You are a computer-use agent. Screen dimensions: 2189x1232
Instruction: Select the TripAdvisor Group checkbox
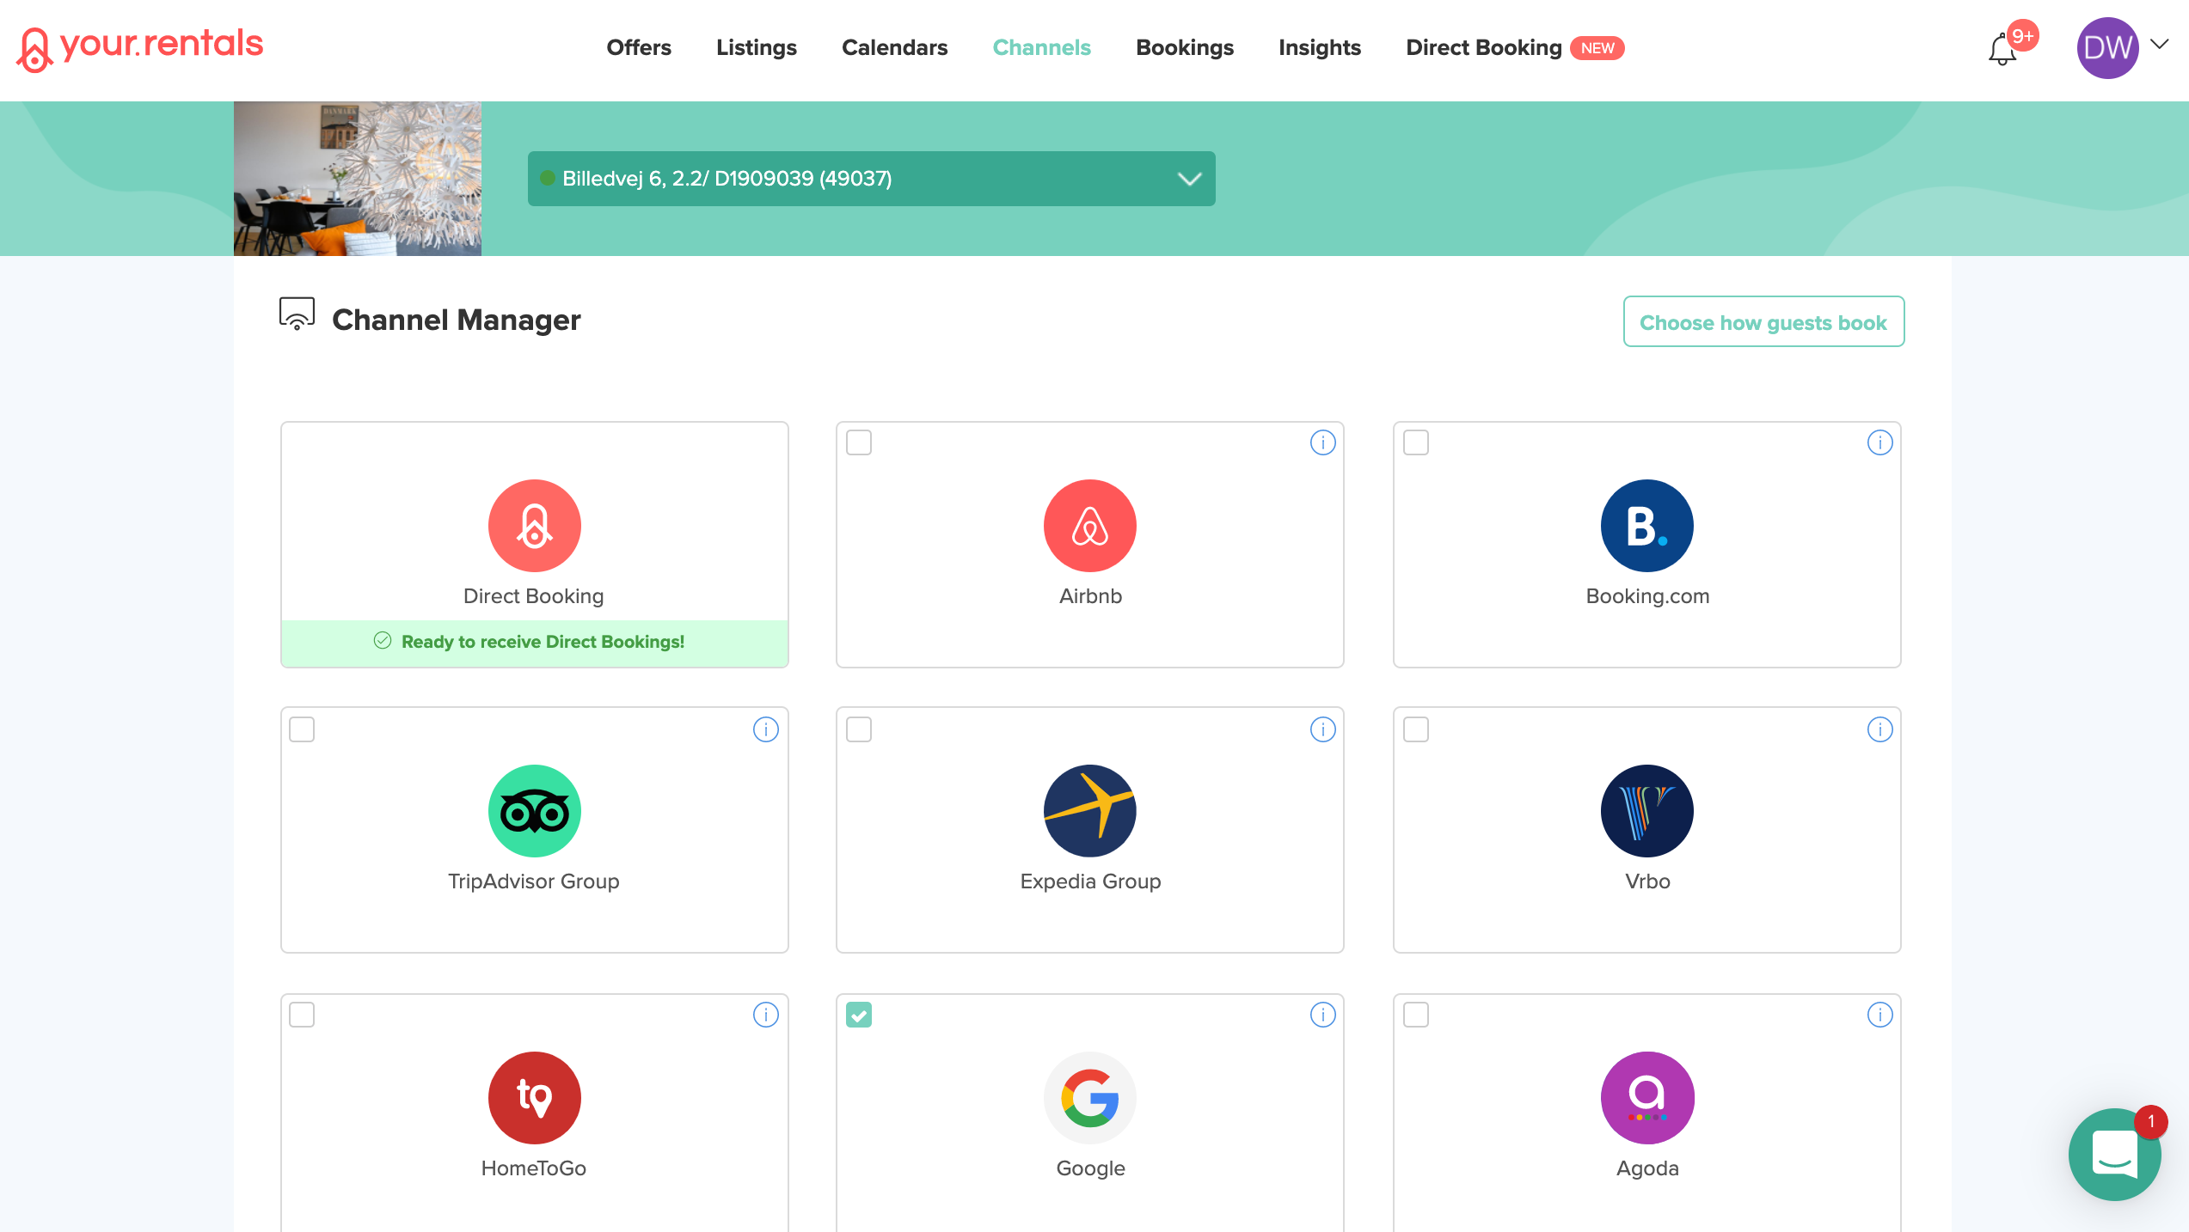pyautogui.click(x=302, y=729)
